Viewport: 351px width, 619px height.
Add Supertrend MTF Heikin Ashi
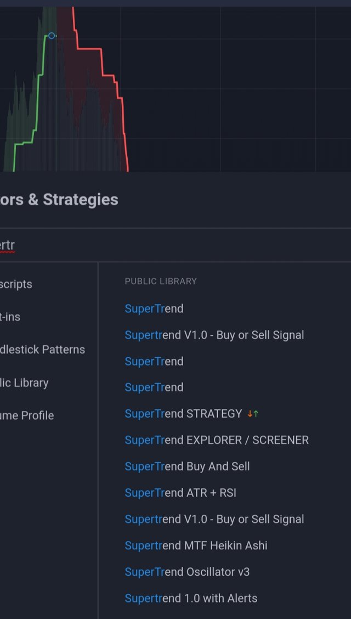point(196,545)
